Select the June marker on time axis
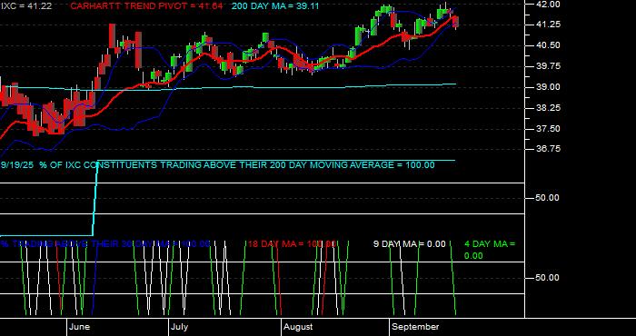The height and width of the screenshot is (336, 636). click(x=80, y=327)
